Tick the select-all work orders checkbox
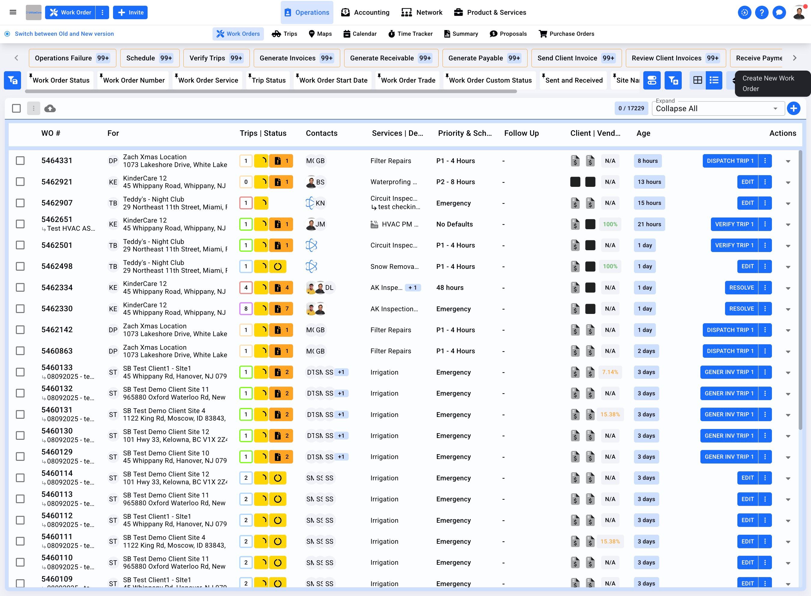This screenshot has height=596, width=811. [x=16, y=108]
